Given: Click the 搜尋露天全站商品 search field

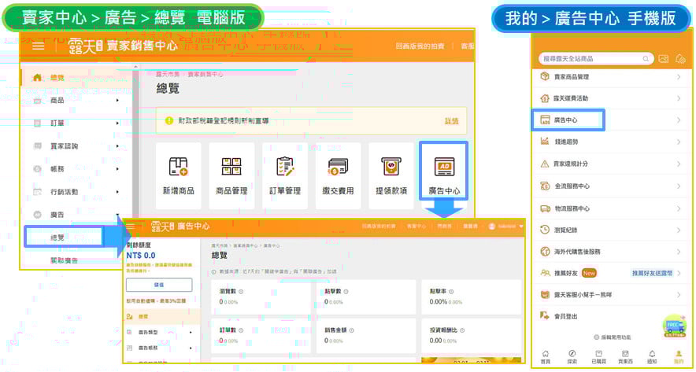Looking at the screenshot, I should click(596, 59).
